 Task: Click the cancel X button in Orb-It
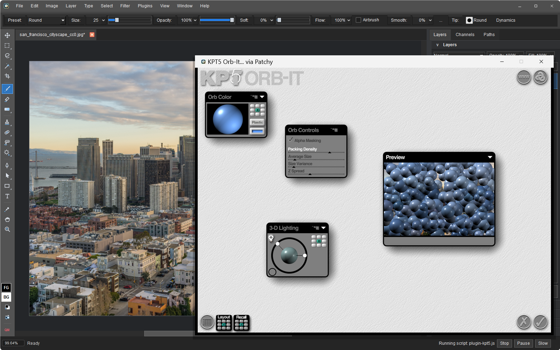[524, 322]
